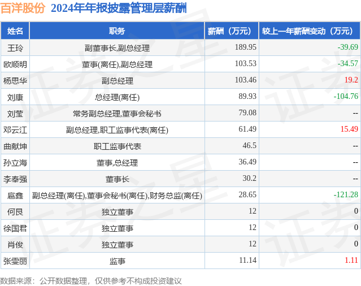This screenshot has width=361, height=286.
Task: Click the name cell 肖俊
Action: [15, 245]
